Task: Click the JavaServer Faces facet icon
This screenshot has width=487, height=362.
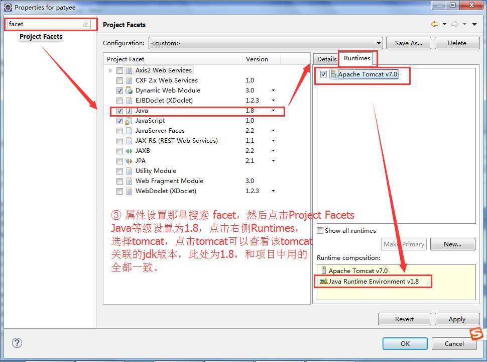Action: coord(129,131)
